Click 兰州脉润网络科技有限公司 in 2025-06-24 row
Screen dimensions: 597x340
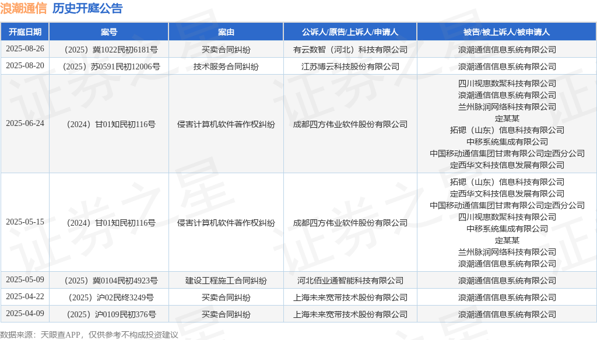[x=507, y=107]
